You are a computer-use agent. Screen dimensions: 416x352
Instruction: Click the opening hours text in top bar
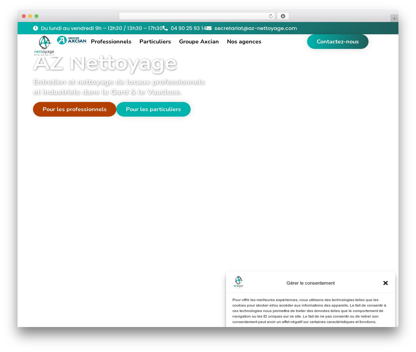tap(102, 28)
